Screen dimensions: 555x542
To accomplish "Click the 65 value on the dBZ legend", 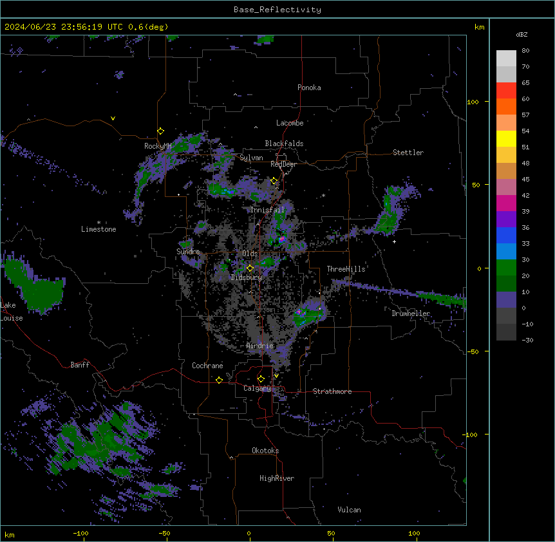I will 525,83.
